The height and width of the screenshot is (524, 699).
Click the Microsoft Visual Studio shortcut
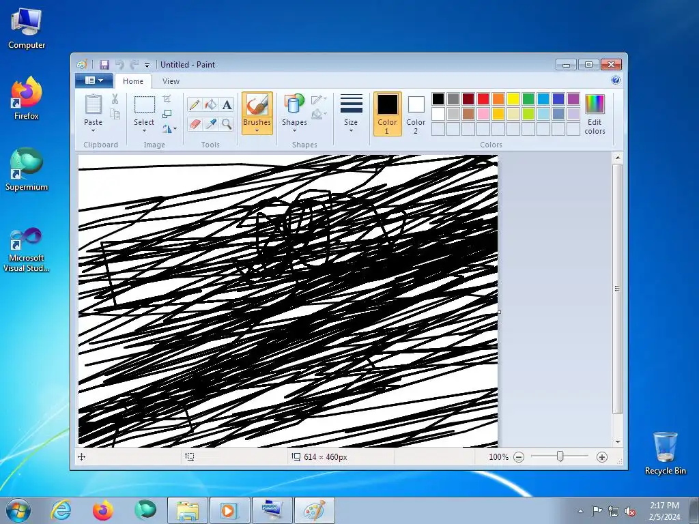coord(27,250)
